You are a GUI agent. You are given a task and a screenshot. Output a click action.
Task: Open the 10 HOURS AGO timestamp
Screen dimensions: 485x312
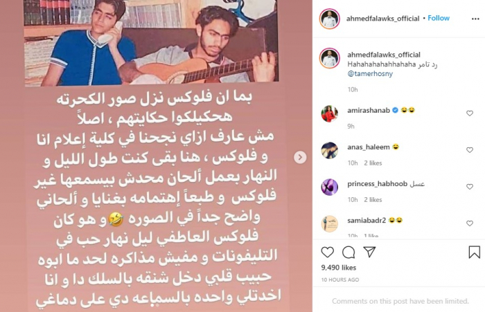(340, 280)
